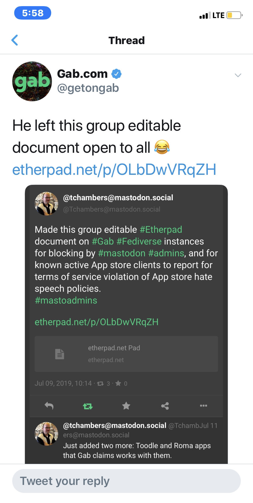Tap the reply arrow icon in screenshot
Viewport: 253px width, 503px height.
[x=49, y=406]
